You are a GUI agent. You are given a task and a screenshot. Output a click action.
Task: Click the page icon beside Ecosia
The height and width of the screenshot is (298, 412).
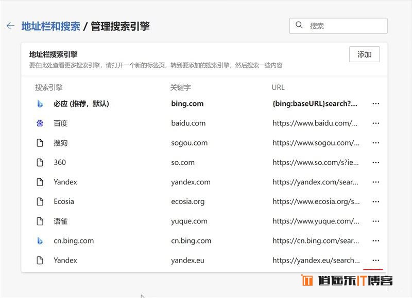tap(40, 201)
